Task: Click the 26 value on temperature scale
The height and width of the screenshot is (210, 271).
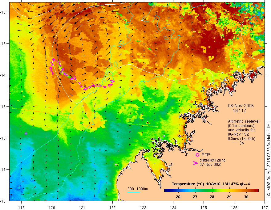Action: tap(178, 197)
